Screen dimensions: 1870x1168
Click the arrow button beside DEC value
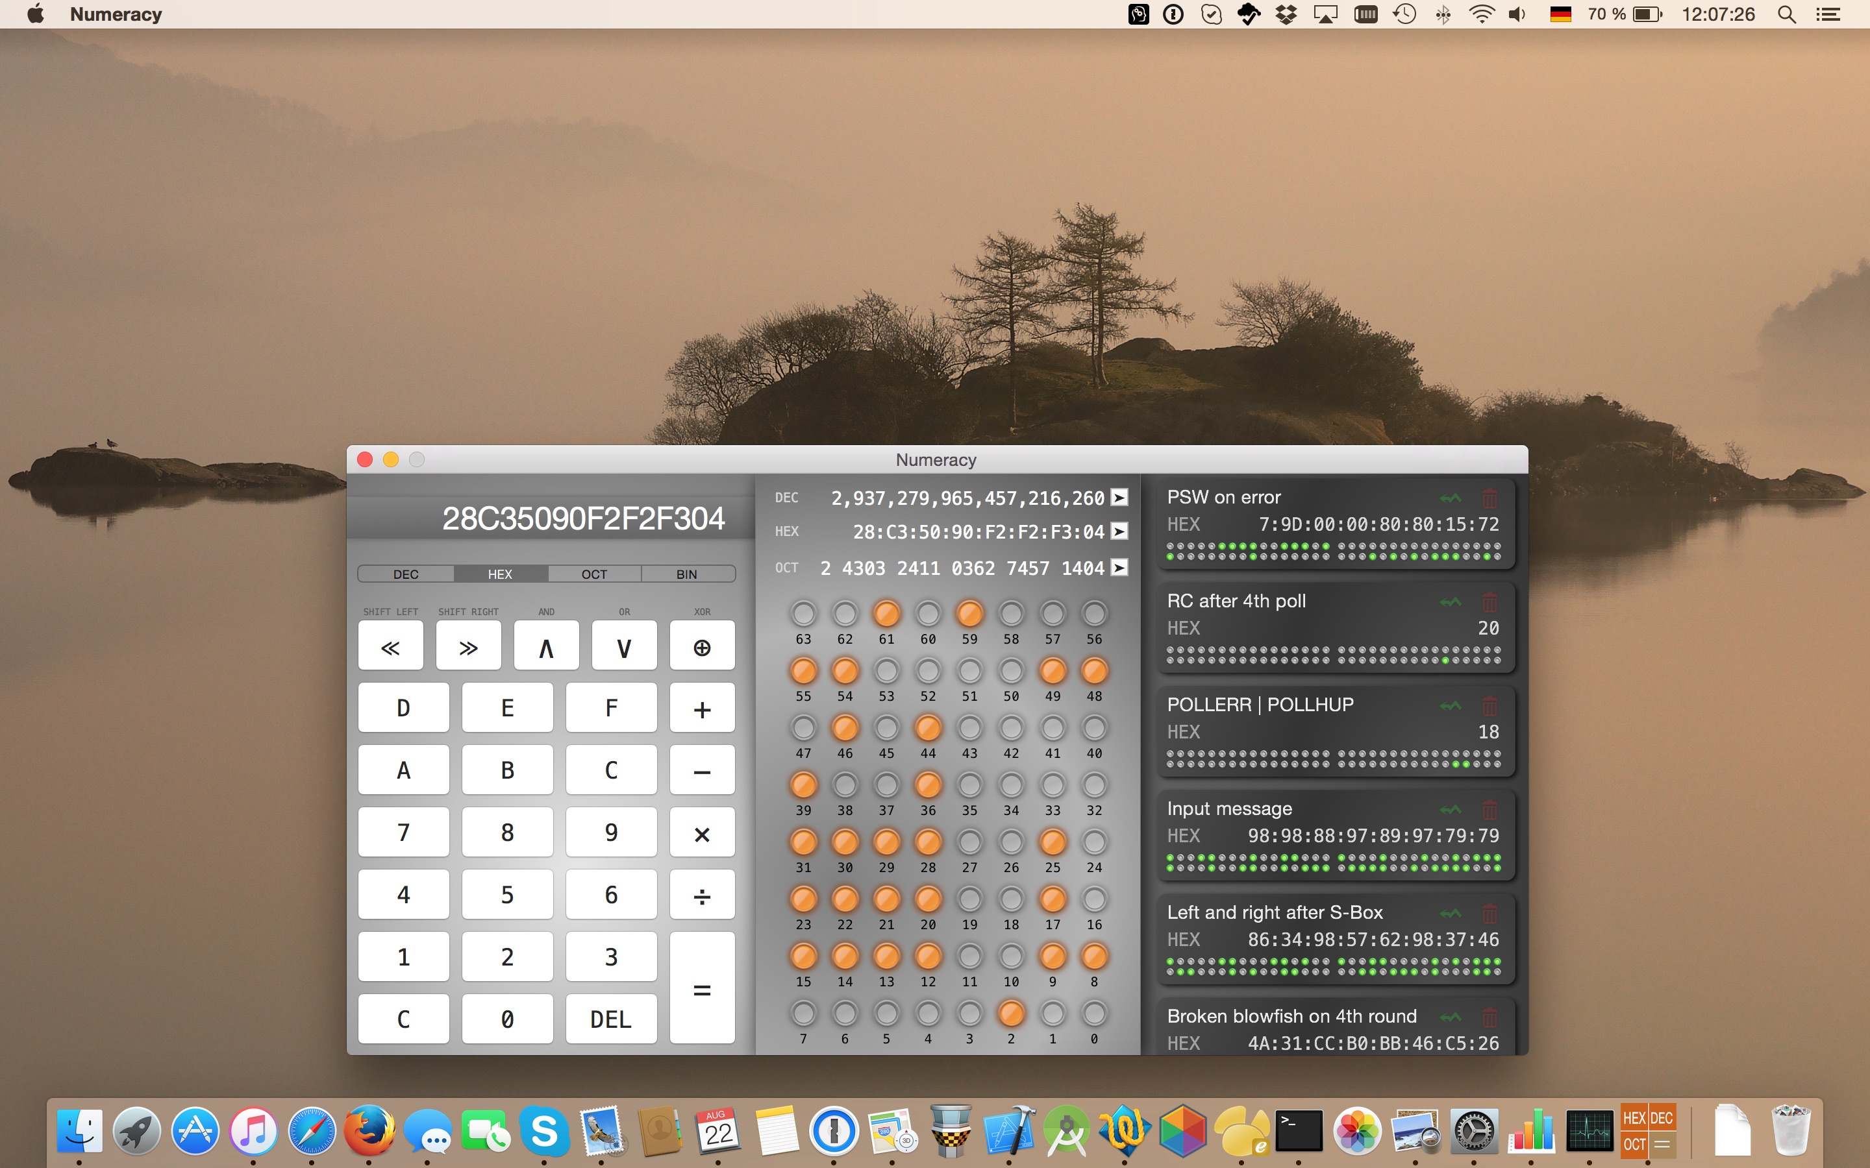1119,498
